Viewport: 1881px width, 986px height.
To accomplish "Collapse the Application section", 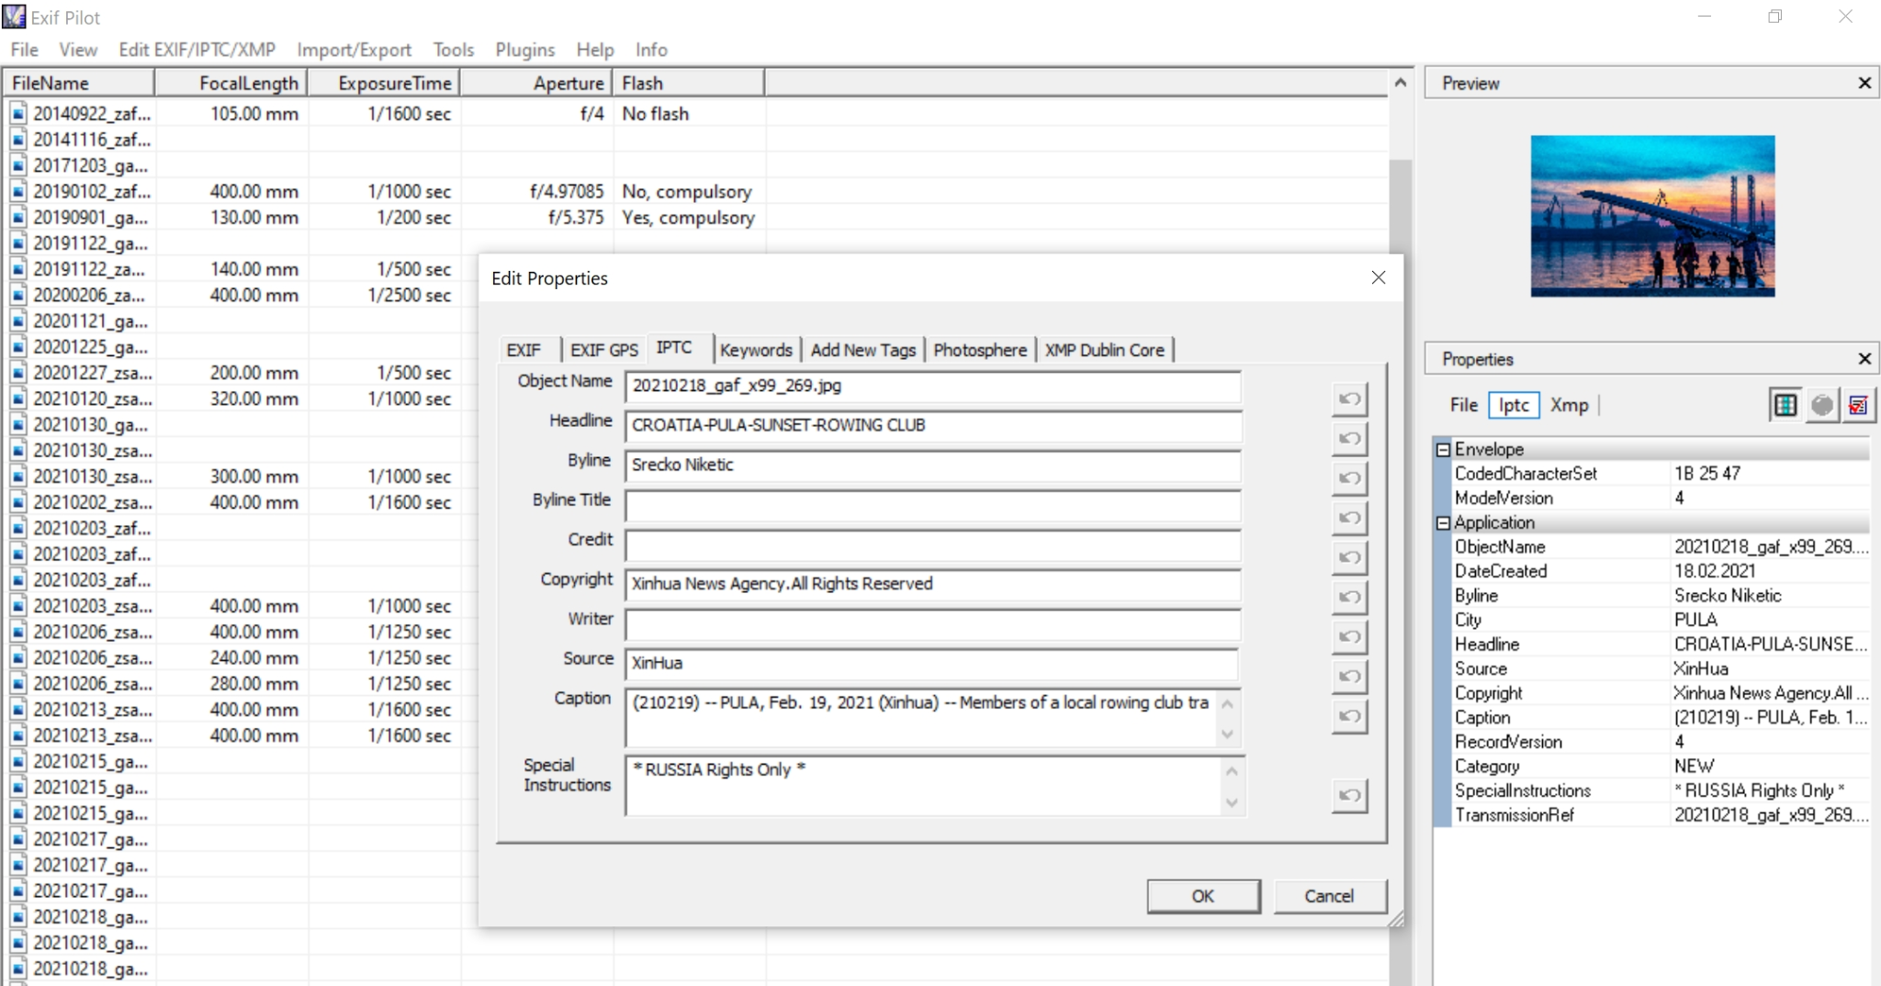I will tap(1443, 522).
